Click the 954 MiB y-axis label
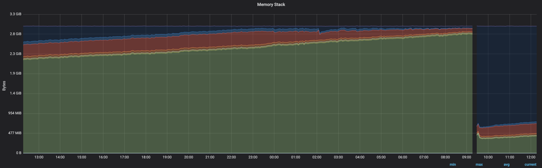The image size is (542, 168). 15,113
